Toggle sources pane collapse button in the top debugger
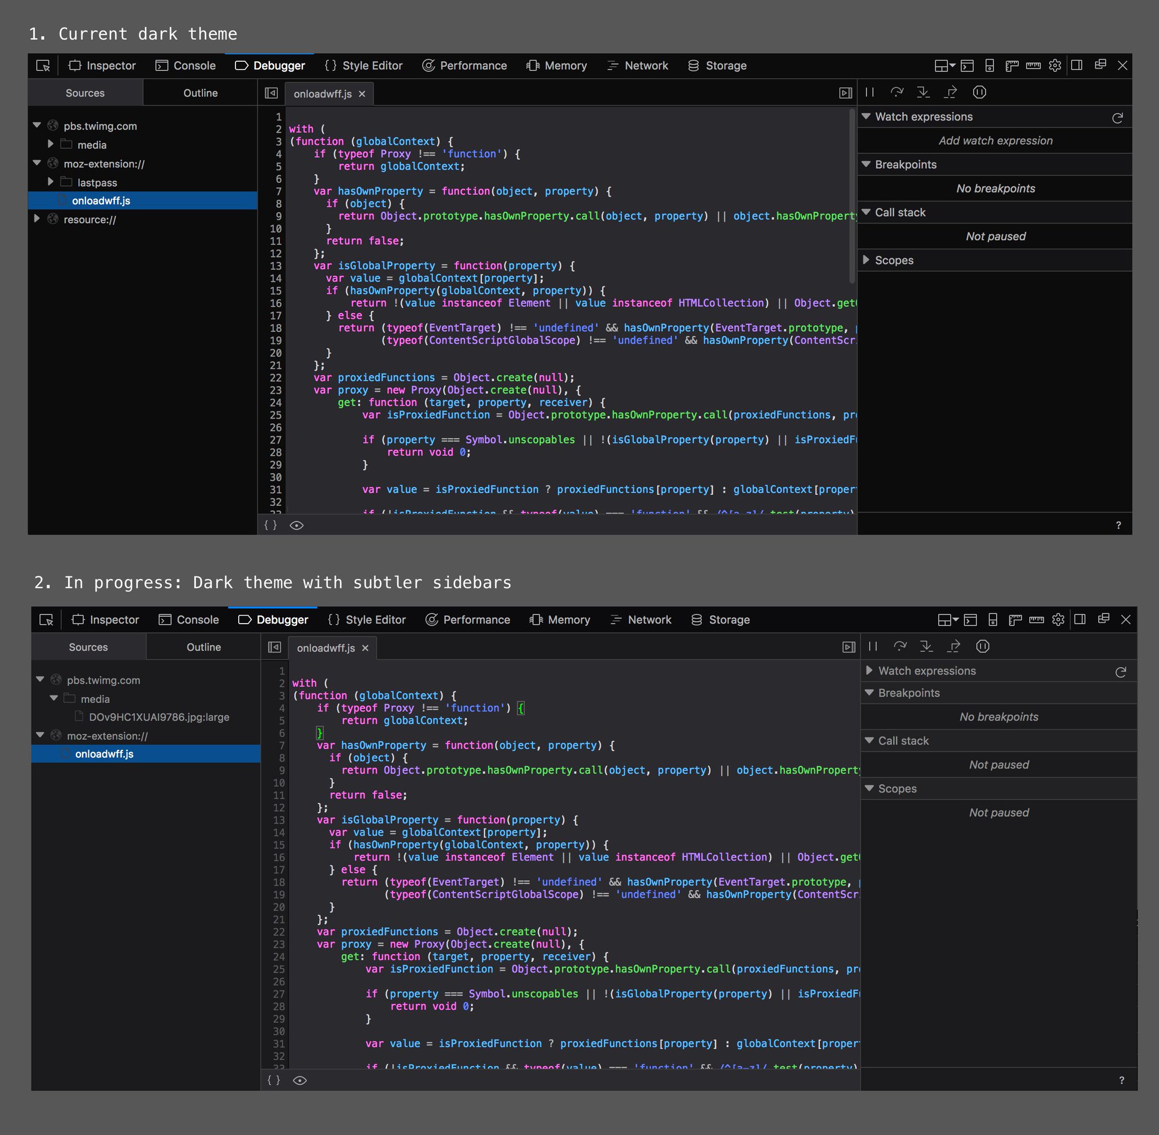The height and width of the screenshot is (1135, 1159). [271, 93]
